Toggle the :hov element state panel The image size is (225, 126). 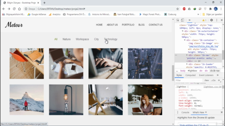[206, 80]
